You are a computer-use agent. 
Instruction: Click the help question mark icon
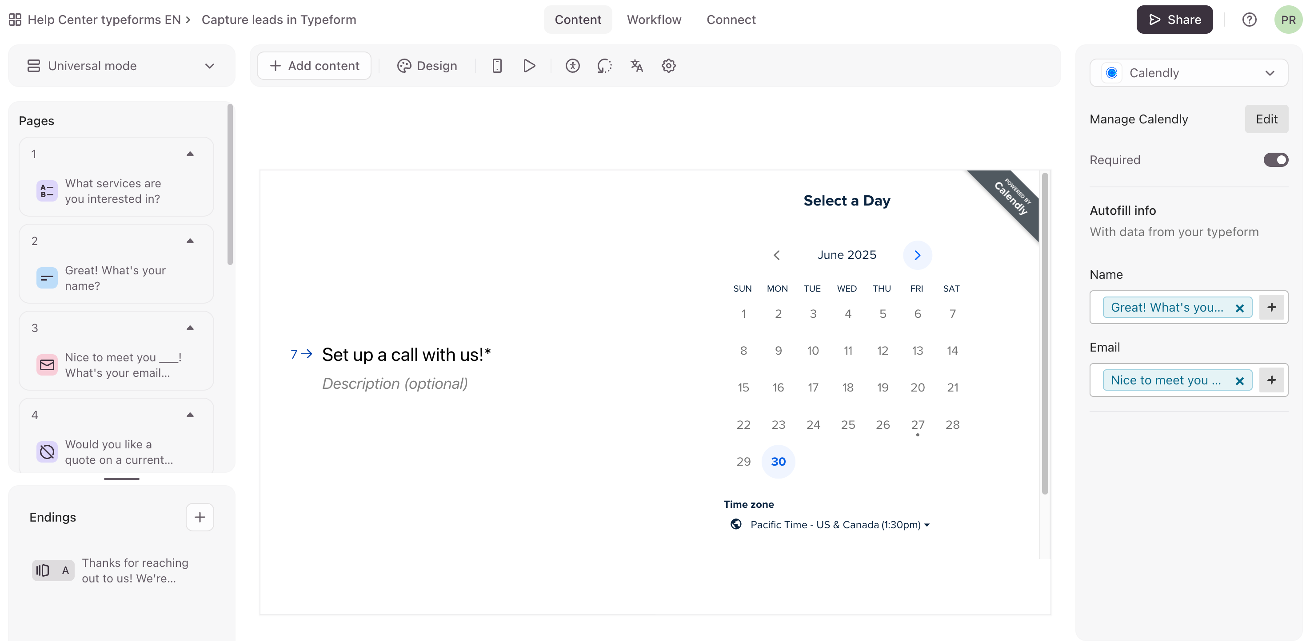pos(1249,19)
